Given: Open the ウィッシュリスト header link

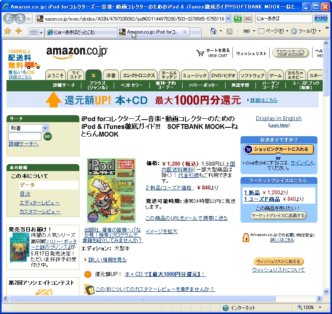Looking at the screenshot, I should [251, 53].
